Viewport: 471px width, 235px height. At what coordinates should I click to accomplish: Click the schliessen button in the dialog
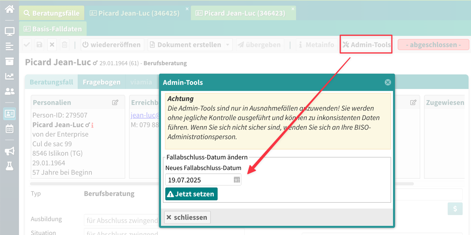click(187, 217)
